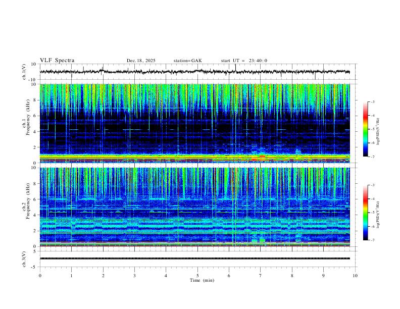Click the "VLF Spectra" title text

pos(57,61)
